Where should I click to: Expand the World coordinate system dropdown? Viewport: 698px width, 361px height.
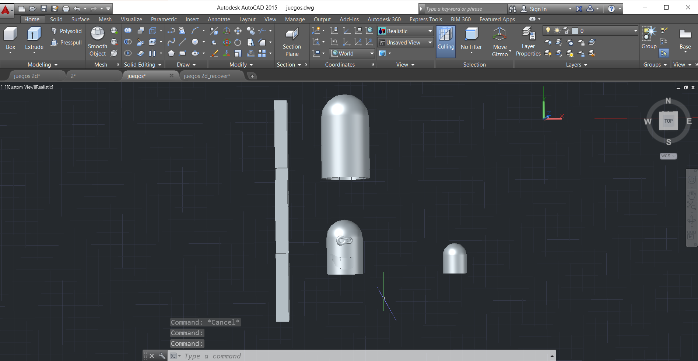tap(372, 54)
